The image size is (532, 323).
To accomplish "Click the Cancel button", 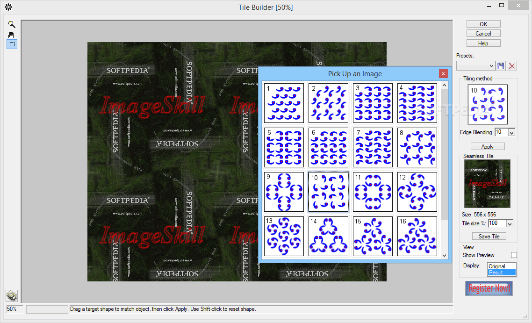I will coord(483,34).
